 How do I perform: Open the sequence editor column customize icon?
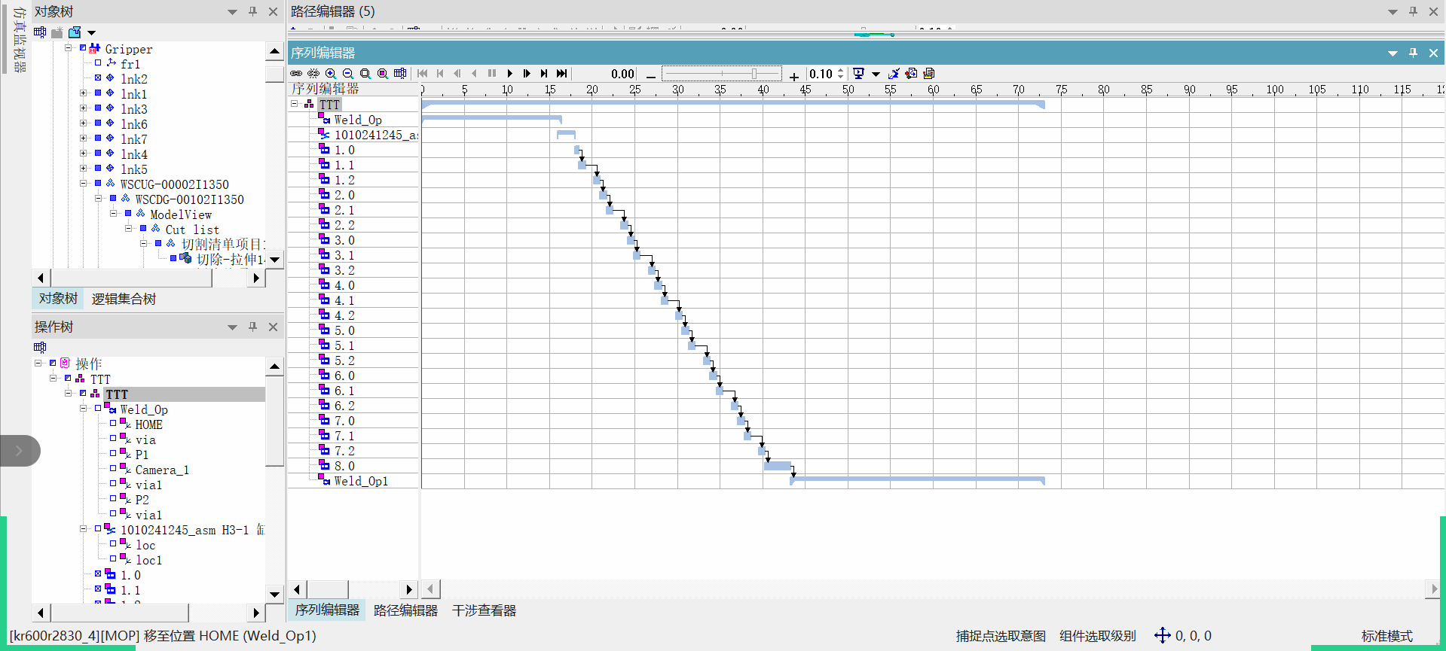coord(400,74)
